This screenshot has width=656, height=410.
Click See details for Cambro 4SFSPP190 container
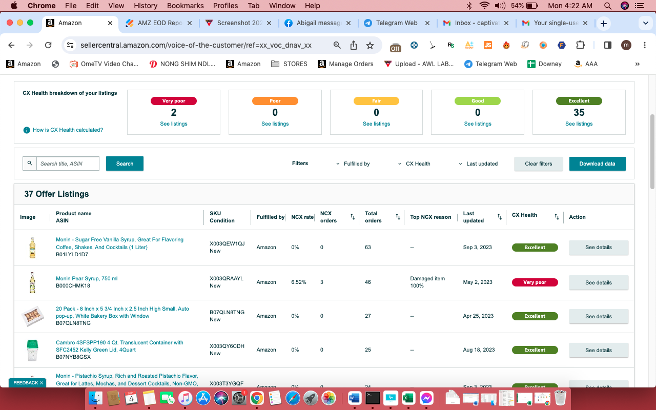(599, 350)
